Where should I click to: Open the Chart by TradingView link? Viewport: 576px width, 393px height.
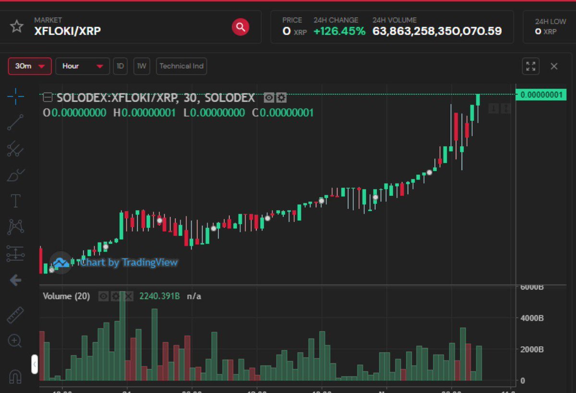click(129, 262)
